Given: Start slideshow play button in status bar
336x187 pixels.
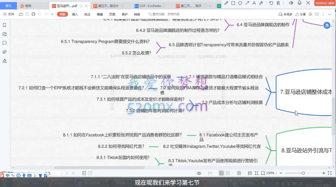Looking at the screenshot, I should pyautogui.click(x=239, y=173).
